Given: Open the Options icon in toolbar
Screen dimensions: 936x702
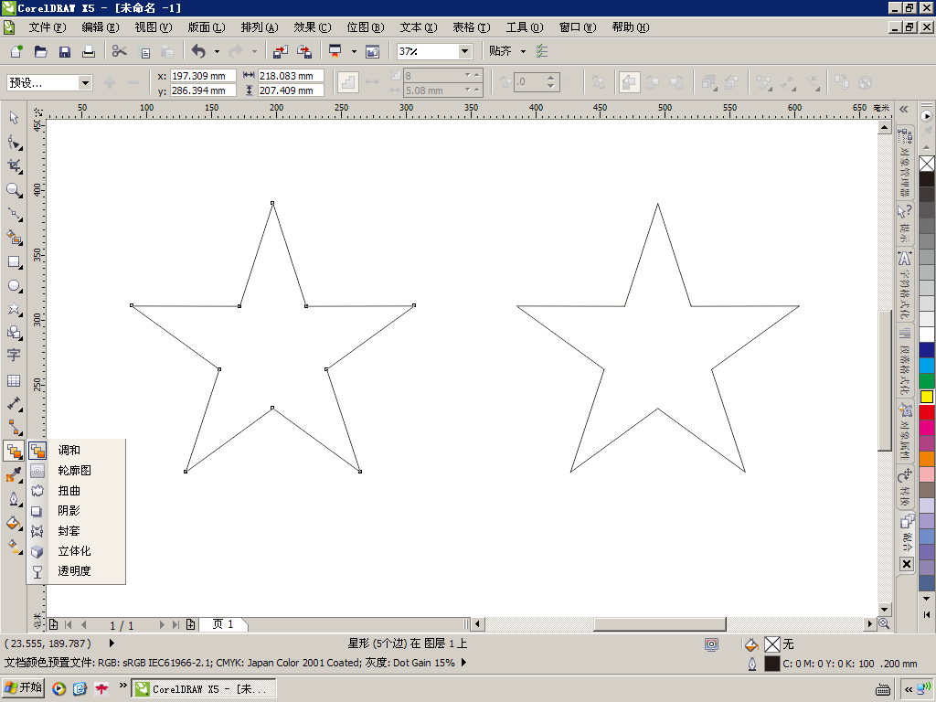Looking at the screenshot, I should click(541, 51).
